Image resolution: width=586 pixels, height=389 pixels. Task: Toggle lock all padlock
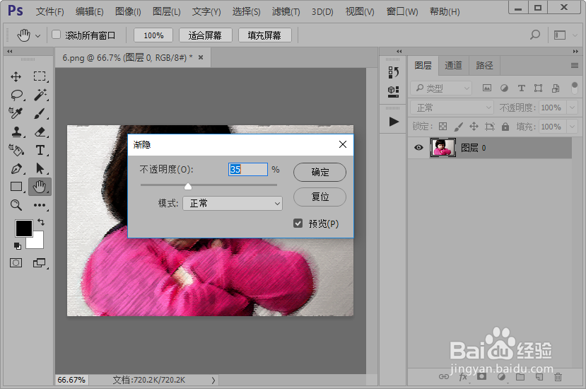(x=505, y=127)
